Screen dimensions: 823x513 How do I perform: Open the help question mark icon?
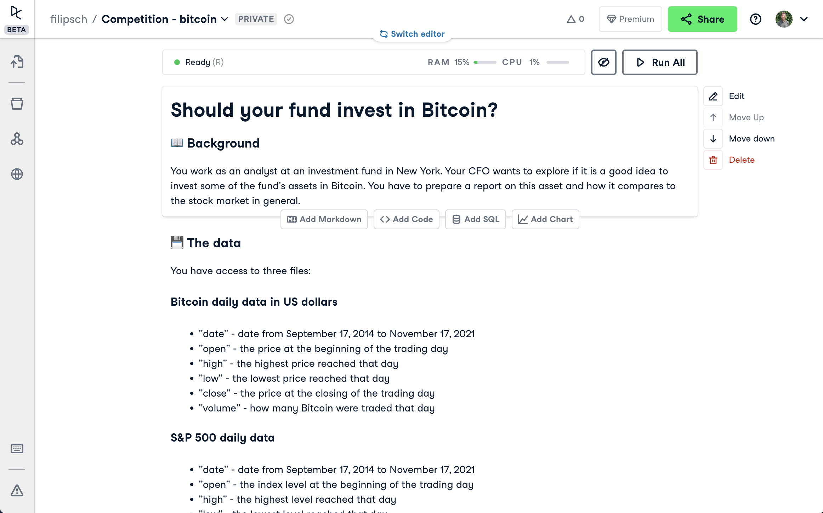pyautogui.click(x=755, y=19)
